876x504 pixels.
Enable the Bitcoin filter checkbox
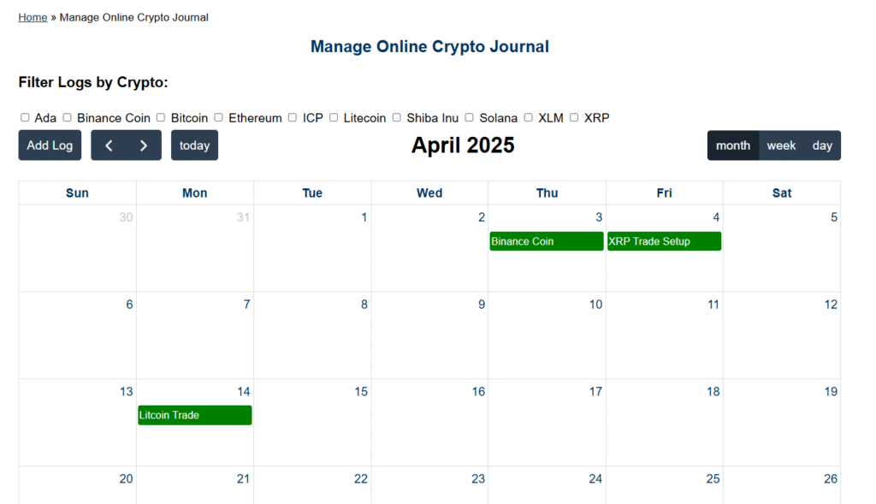(160, 117)
